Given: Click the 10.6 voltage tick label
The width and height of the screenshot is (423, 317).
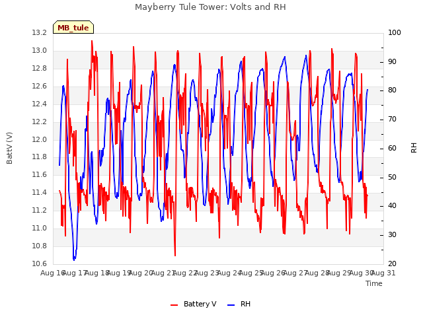Looking at the screenshot, I should point(40,264).
